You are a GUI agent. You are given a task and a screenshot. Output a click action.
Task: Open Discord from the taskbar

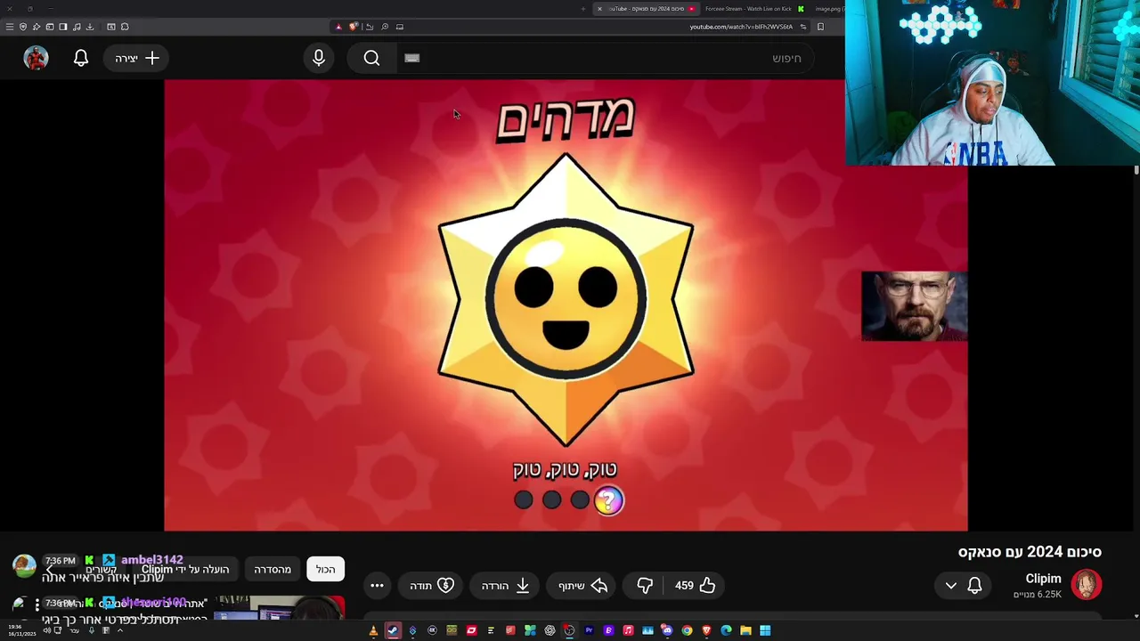pyautogui.click(x=667, y=630)
